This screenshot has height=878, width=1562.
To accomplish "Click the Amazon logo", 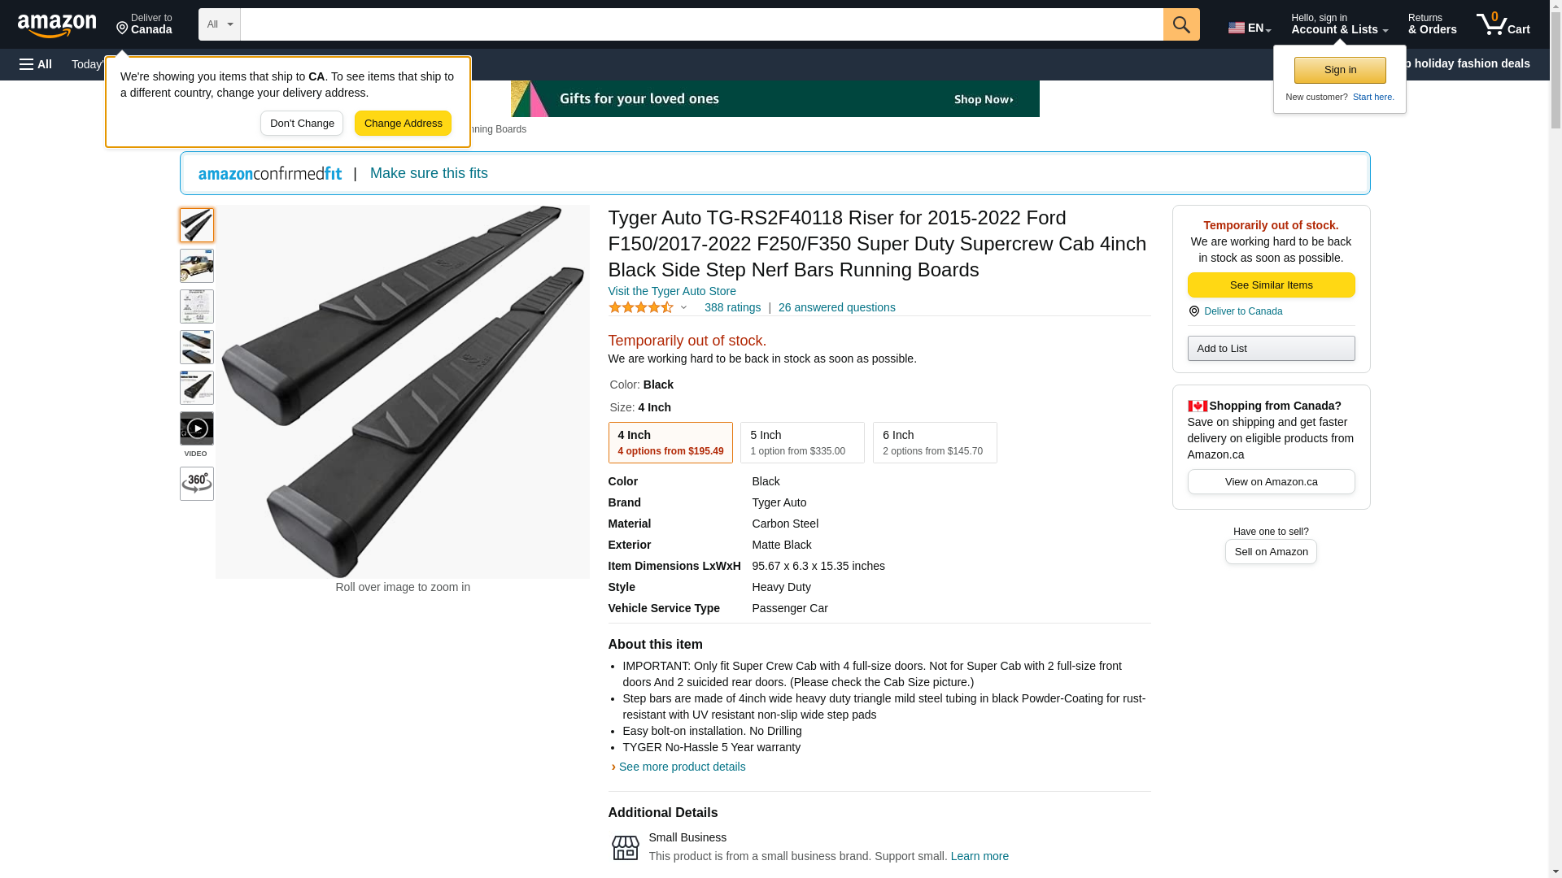I will click(x=57, y=25).
